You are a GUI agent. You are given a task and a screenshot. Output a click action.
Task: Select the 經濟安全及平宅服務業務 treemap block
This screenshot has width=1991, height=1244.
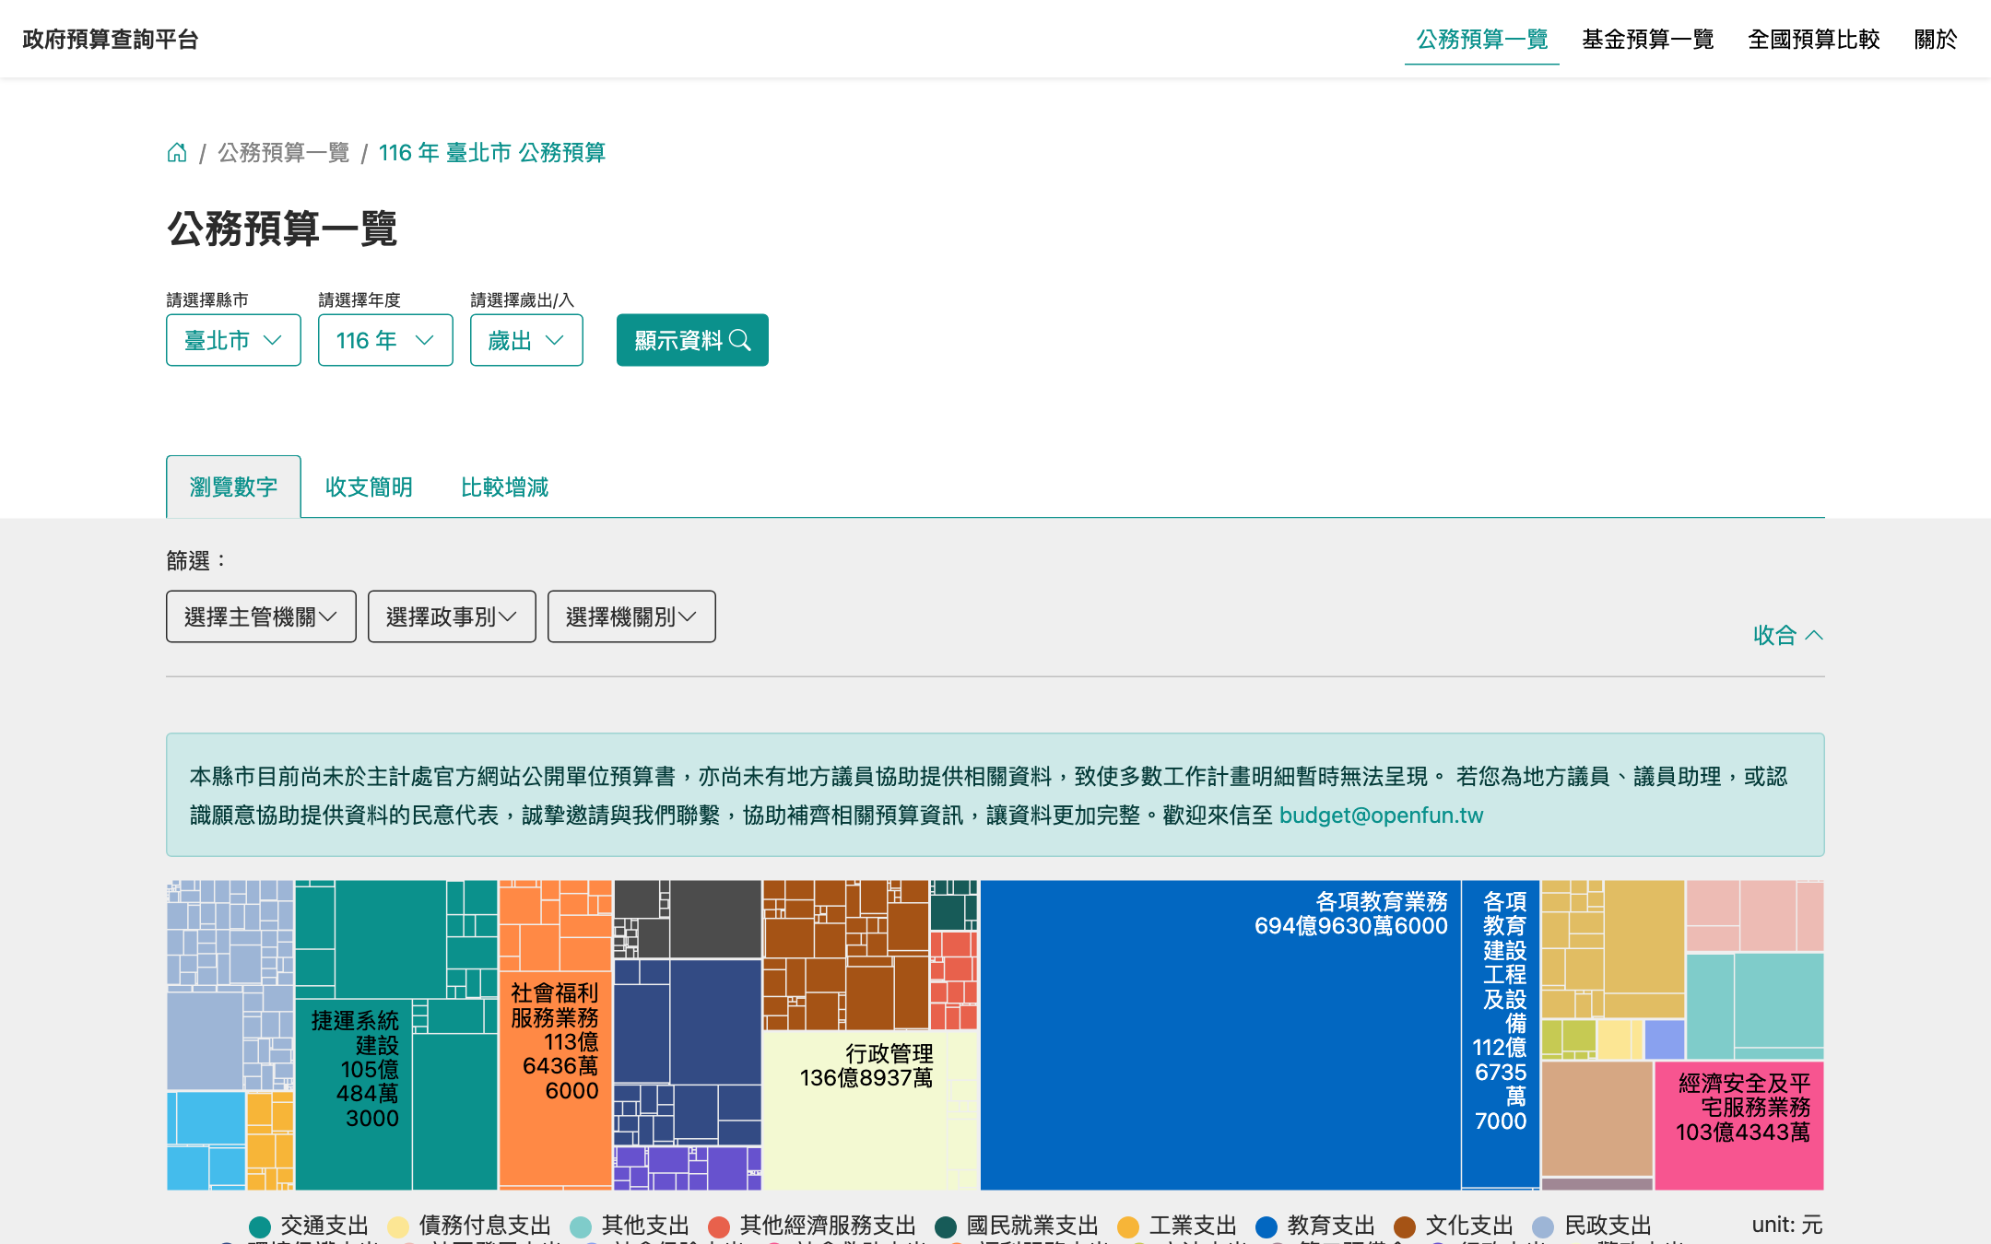pyautogui.click(x=1739, y=1125)
